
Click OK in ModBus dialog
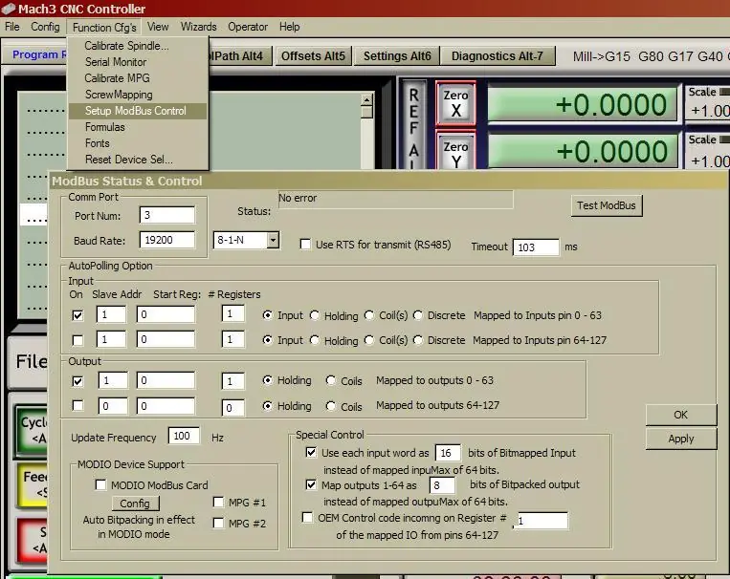pyautogui.click(x=680, y=415)
